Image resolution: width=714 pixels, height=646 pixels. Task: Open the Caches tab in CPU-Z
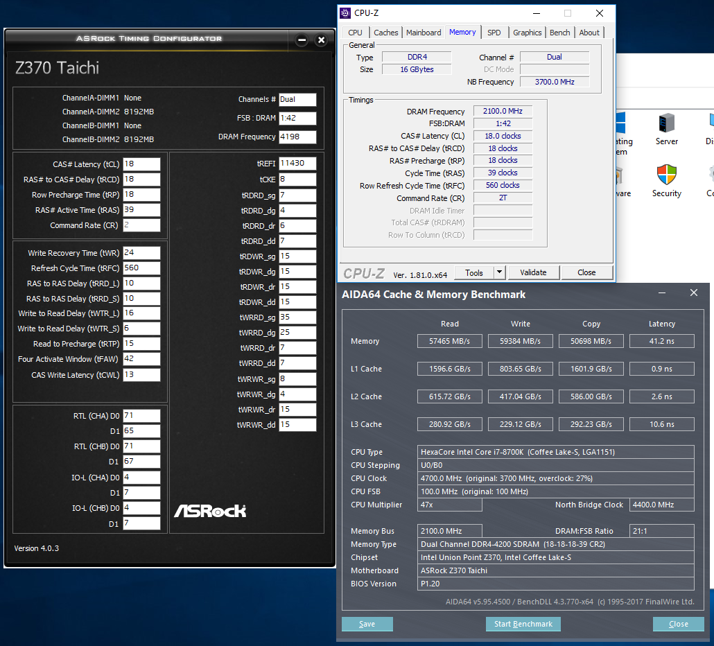click(385, 33)
